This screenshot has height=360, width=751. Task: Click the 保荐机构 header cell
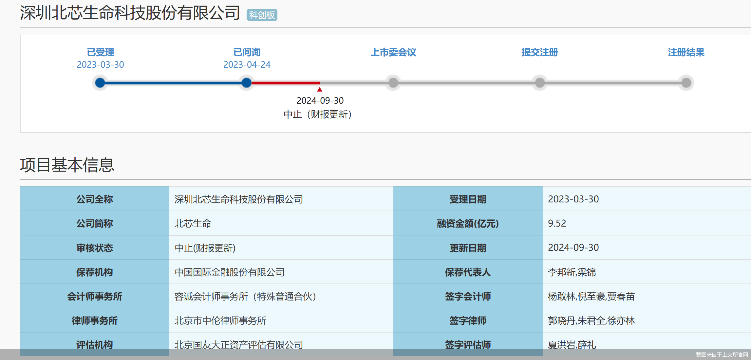point(95,272)
